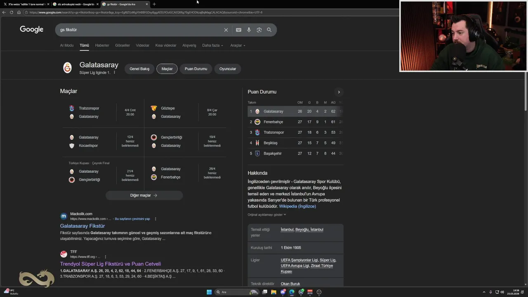Image resolution: width=528 pixels, height=297 pixels.
Task: Click the 'Genel Bakış' chip
Action: pyautogui.click(x=139, y=69)
